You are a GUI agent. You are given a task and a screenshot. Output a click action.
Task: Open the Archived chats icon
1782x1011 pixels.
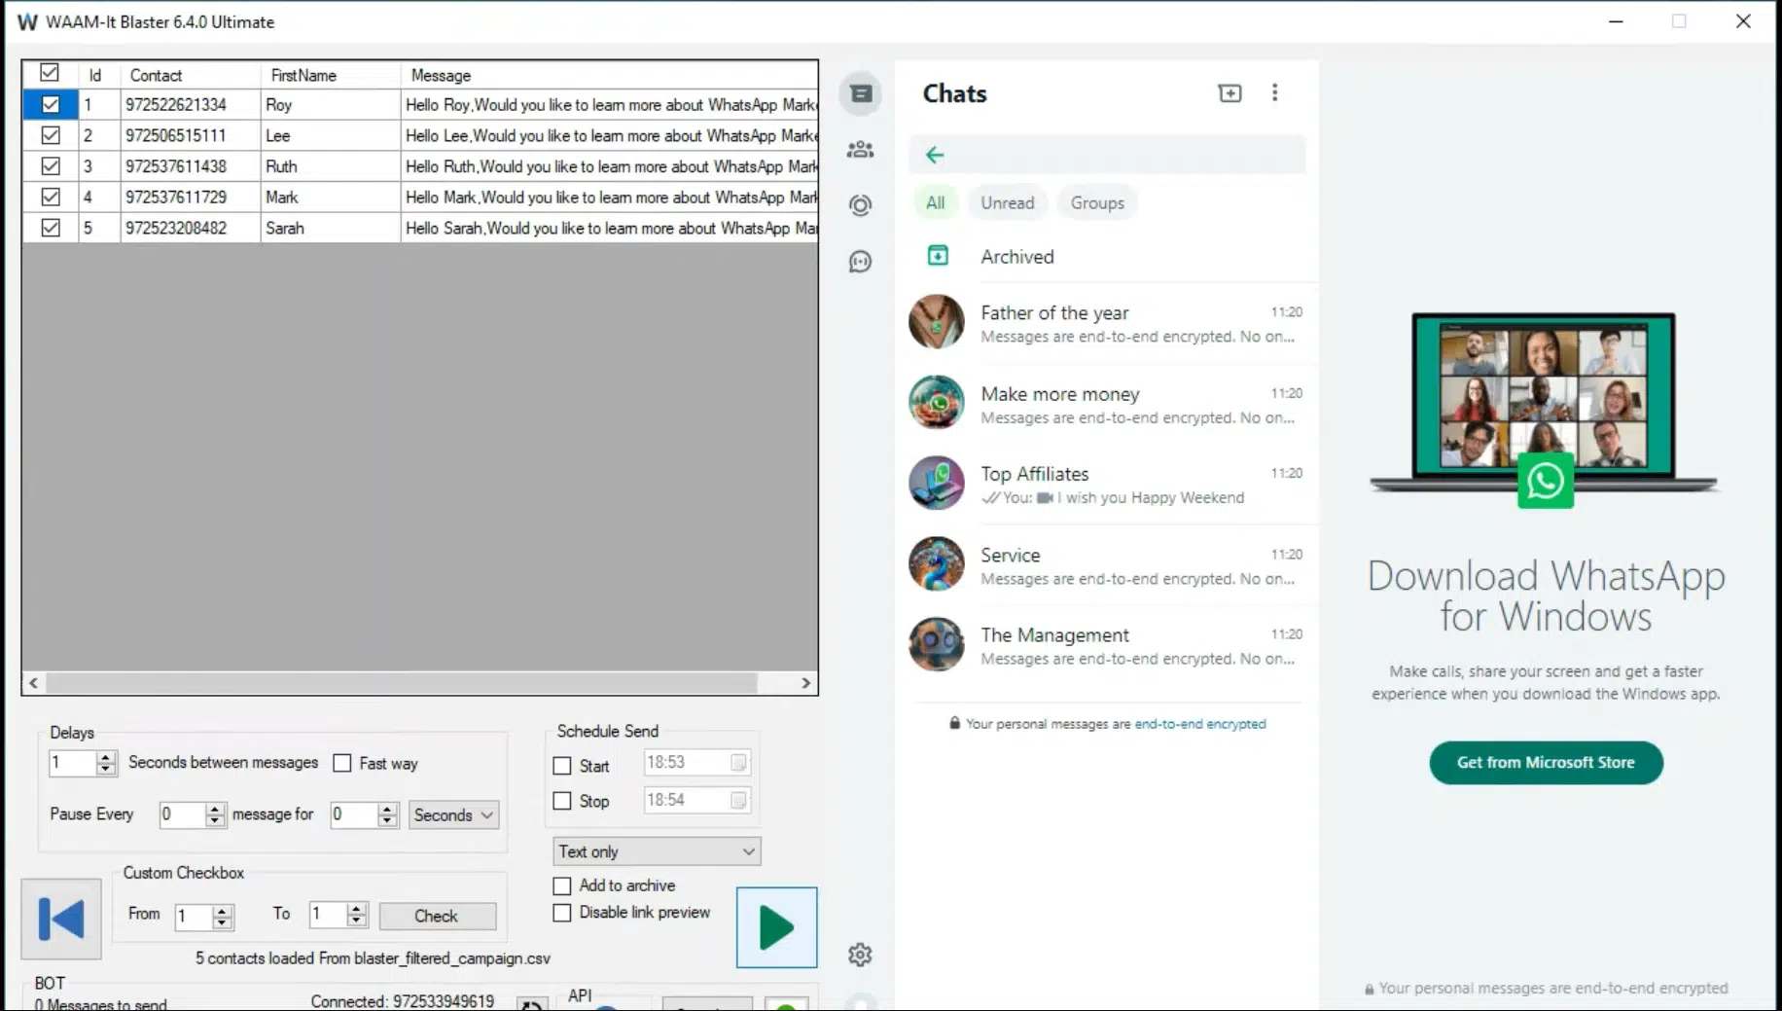pos(937,256)
